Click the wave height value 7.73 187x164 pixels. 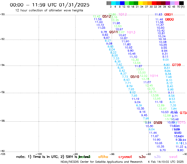(125, 77)
